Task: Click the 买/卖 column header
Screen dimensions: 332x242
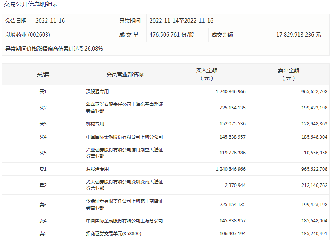Action: (x=43, y=74)
